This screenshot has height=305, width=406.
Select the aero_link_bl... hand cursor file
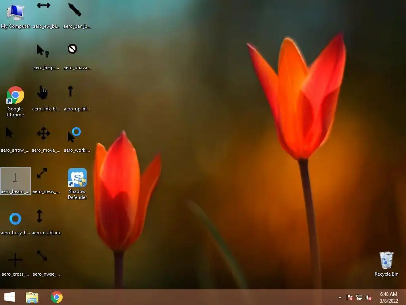[x=46, y=98]
